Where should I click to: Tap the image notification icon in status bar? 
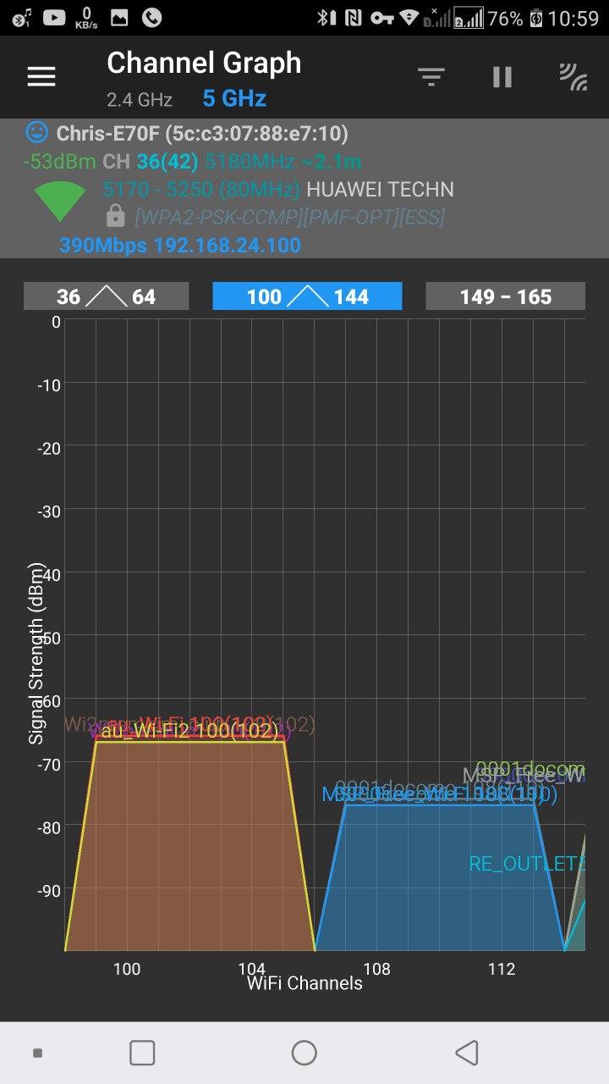point(119,17)
